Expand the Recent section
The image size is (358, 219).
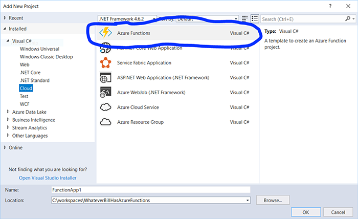pos(5,17)
